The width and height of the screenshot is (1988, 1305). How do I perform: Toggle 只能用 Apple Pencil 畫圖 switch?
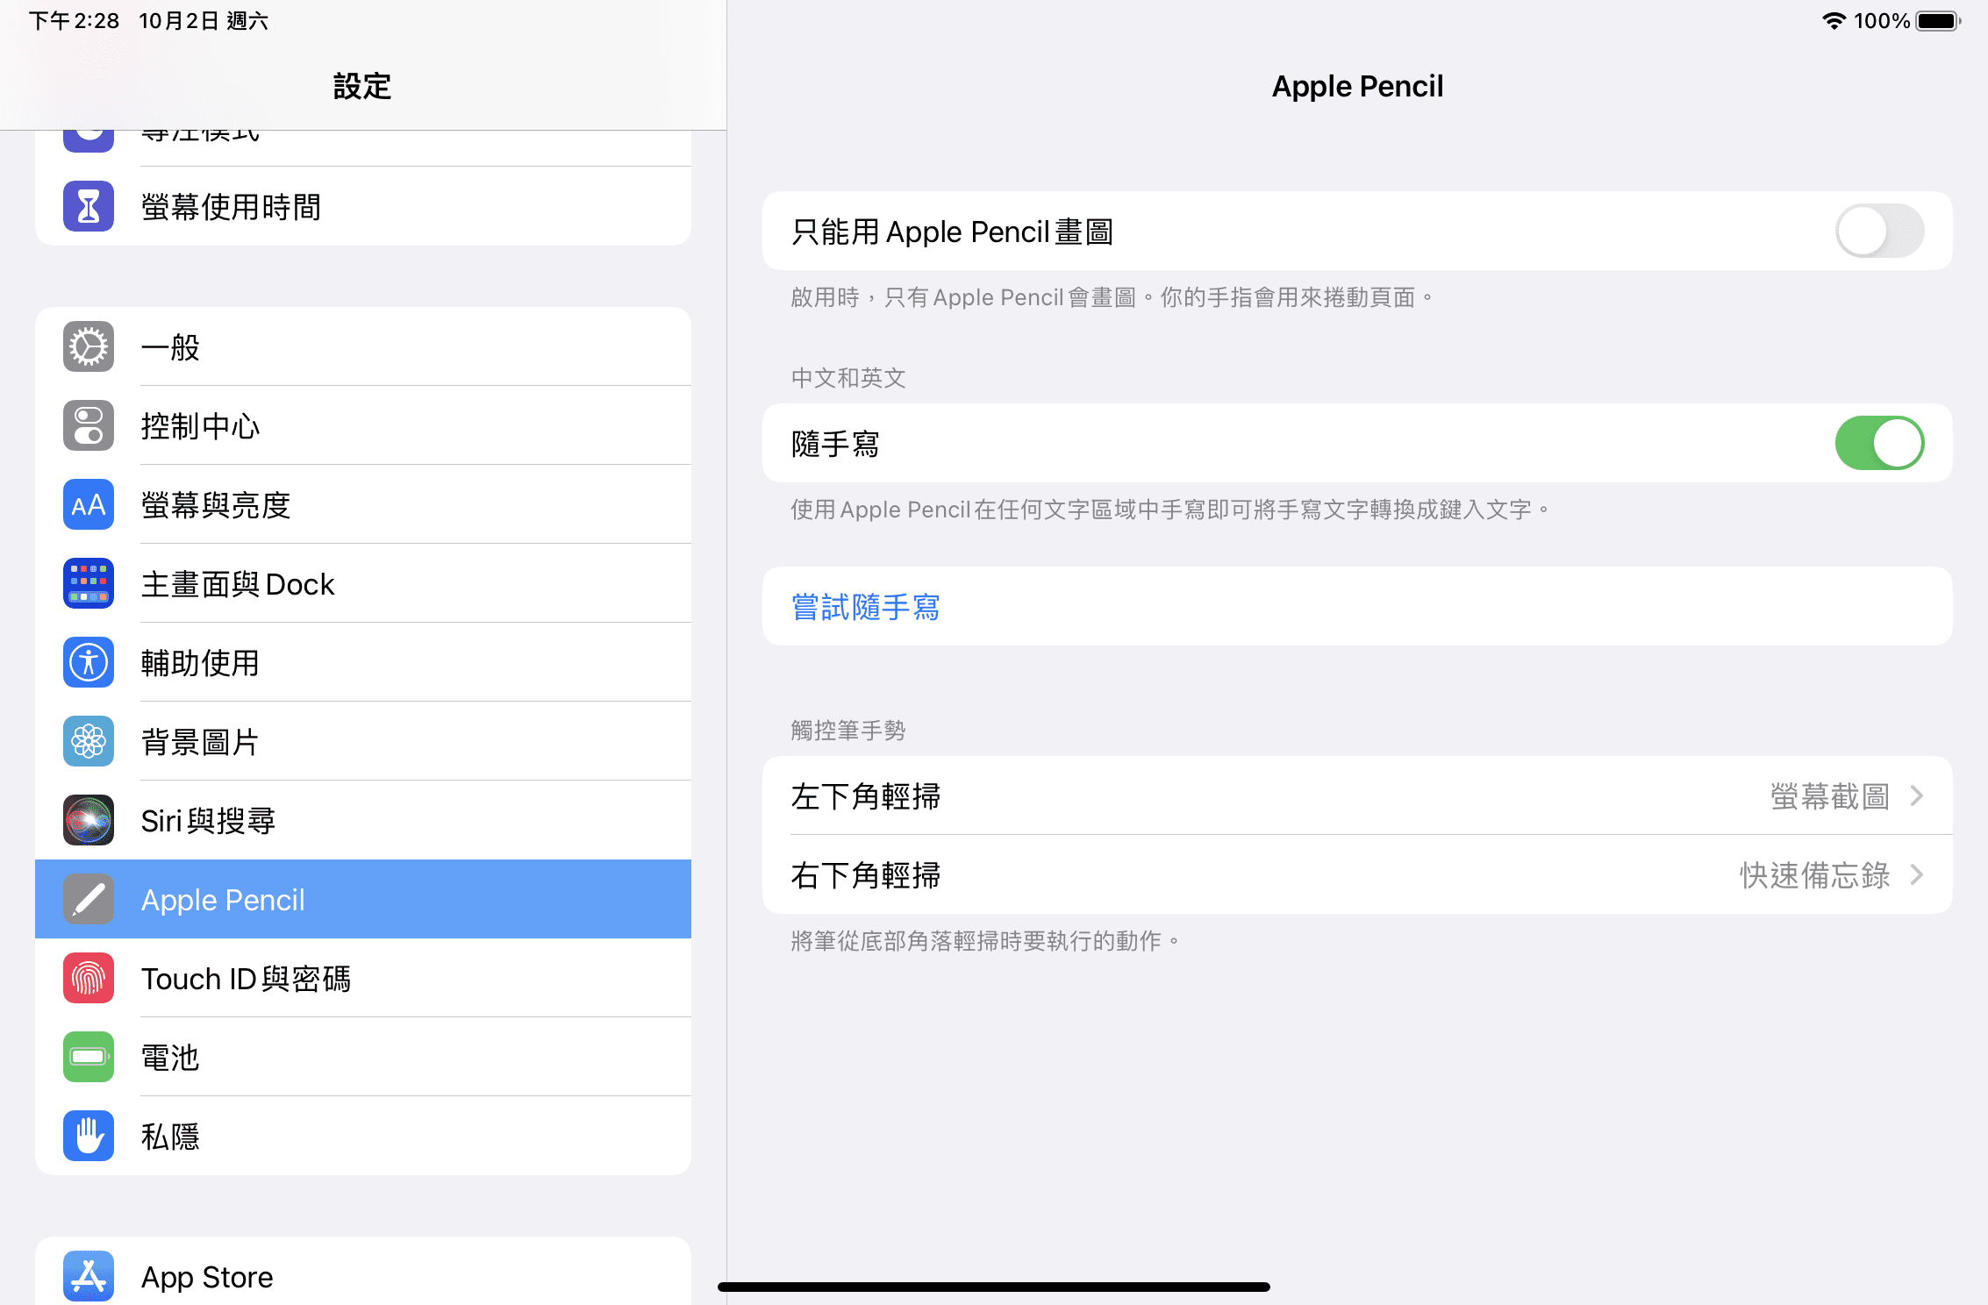(1879, 231)
